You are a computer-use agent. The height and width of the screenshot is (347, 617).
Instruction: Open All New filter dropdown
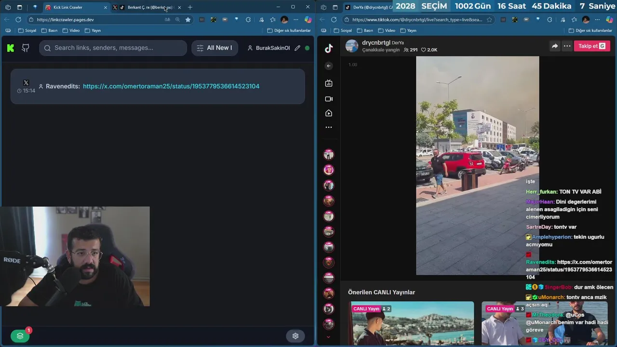pos(215,48)
